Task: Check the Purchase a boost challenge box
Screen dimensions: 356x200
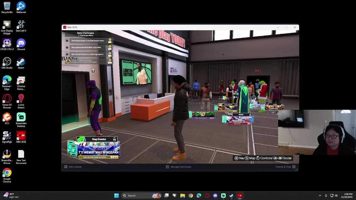Action: click(67, 41)
